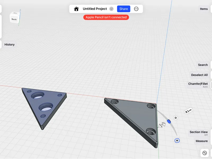Click the undo arrow icon
This screenshot has width=212, height=159.
(x=205, y=153)
